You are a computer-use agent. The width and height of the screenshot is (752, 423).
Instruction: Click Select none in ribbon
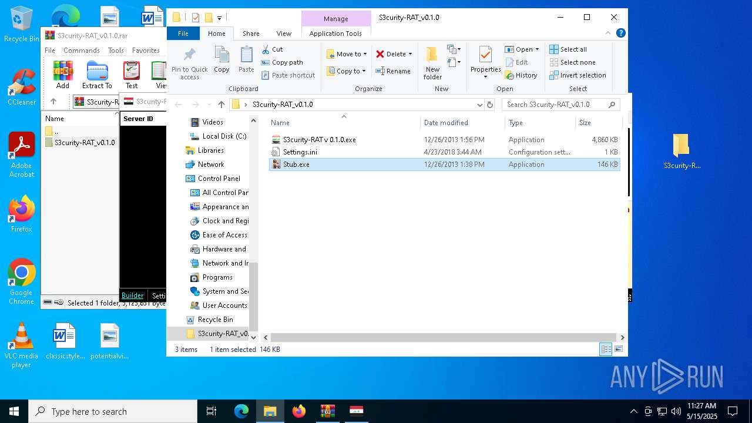(x=572, y=62)
